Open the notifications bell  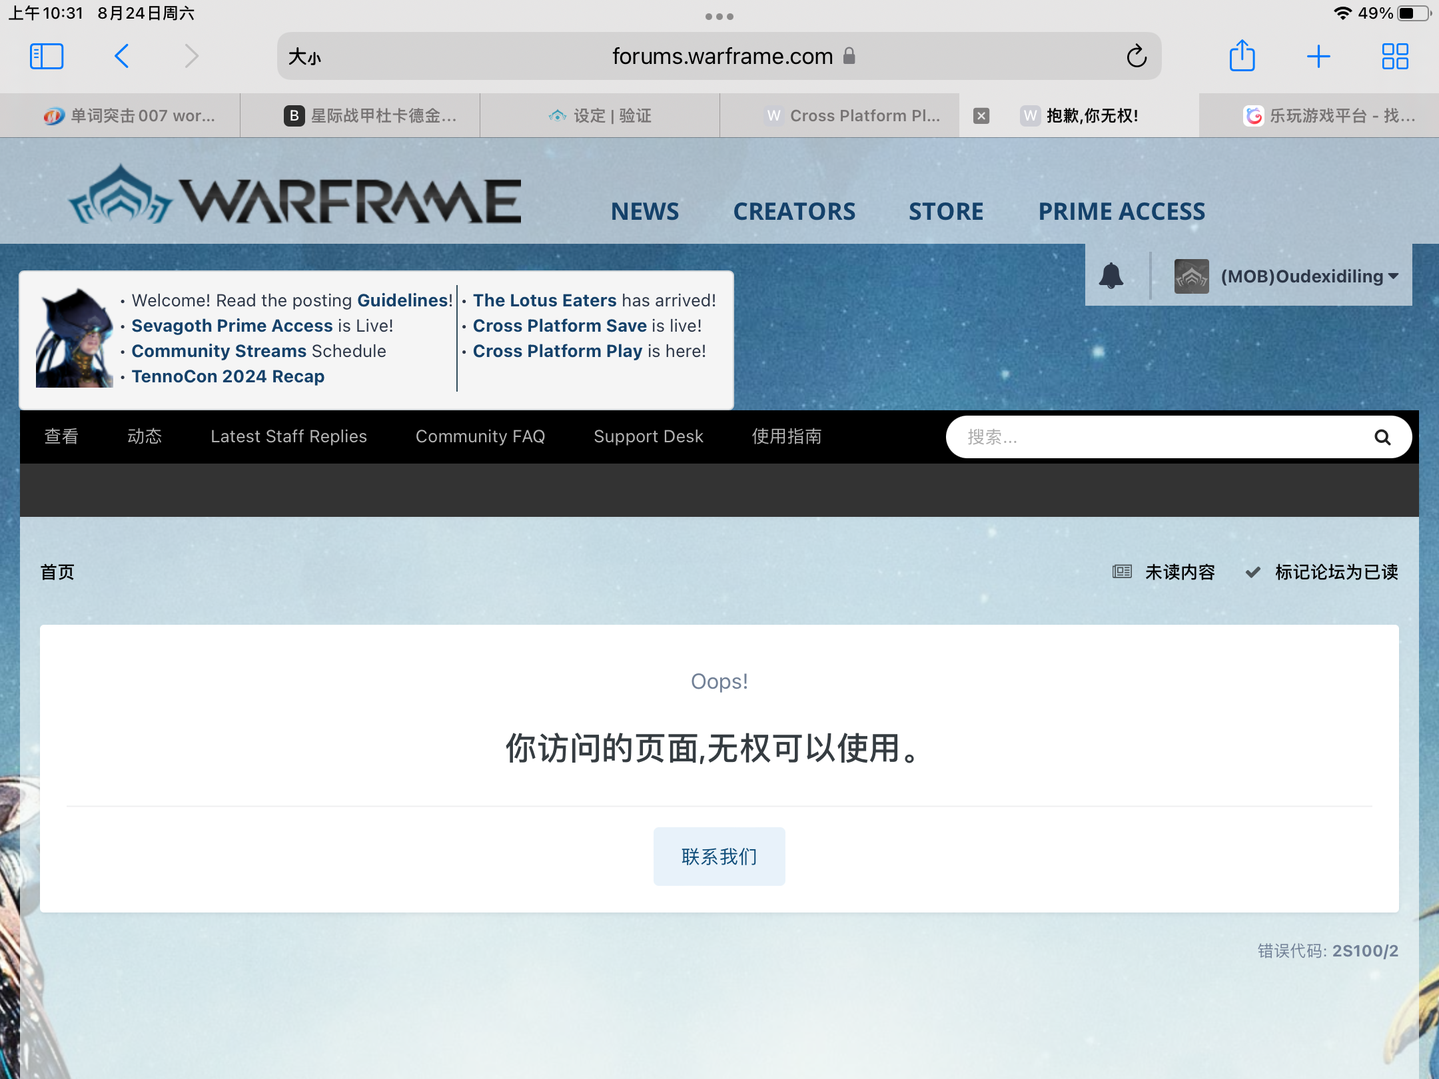click(1111, 275)
